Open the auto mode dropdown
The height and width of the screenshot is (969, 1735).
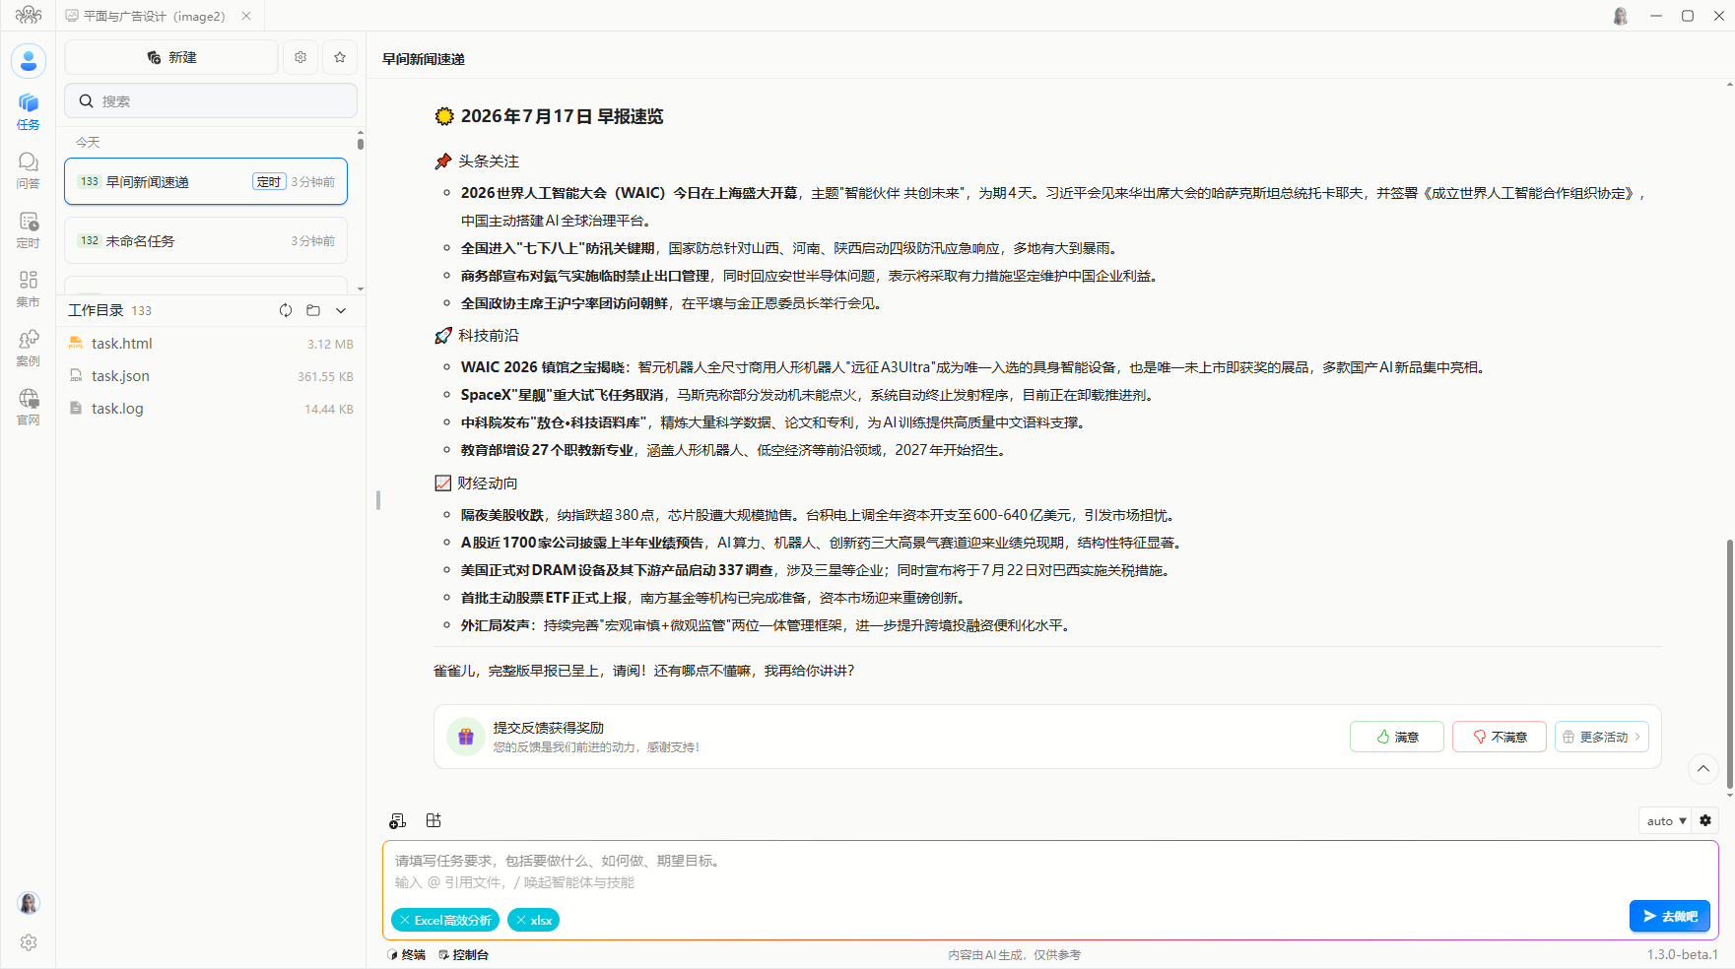point(1666,820)
